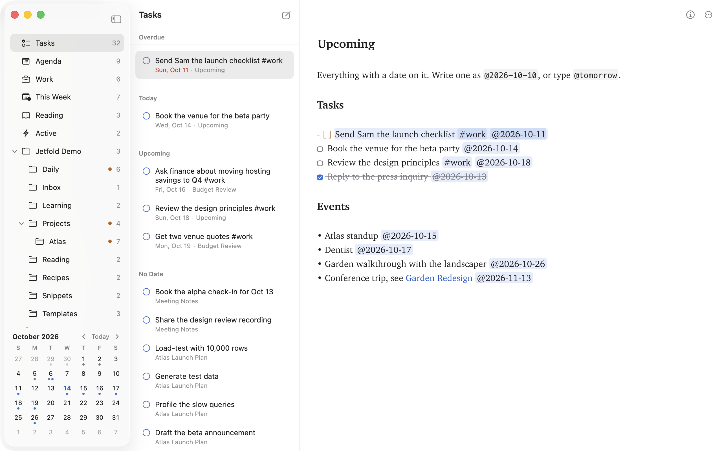
Task: Click the Atlas folder icon
Action: click(x=40, y=241)
